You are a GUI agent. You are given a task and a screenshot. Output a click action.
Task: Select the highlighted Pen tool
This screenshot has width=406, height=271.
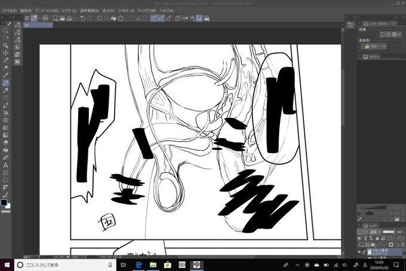[x=5, y=83]
